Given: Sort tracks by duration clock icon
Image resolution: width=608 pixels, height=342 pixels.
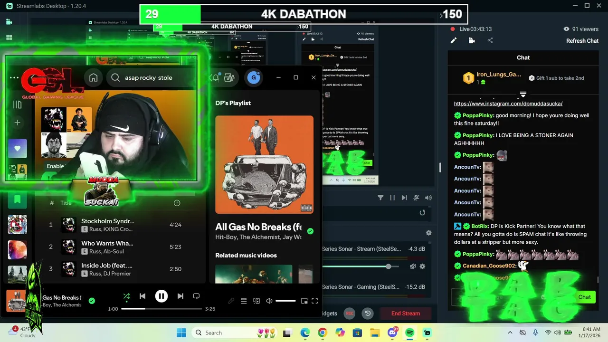Looking at the screenshot, I should [x=177, y=203].
